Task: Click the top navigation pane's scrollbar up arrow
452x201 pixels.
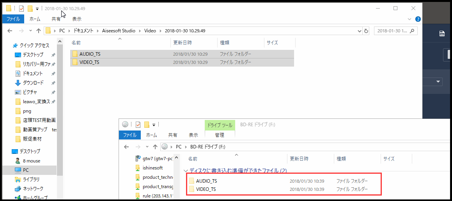Action: (60, 41)
